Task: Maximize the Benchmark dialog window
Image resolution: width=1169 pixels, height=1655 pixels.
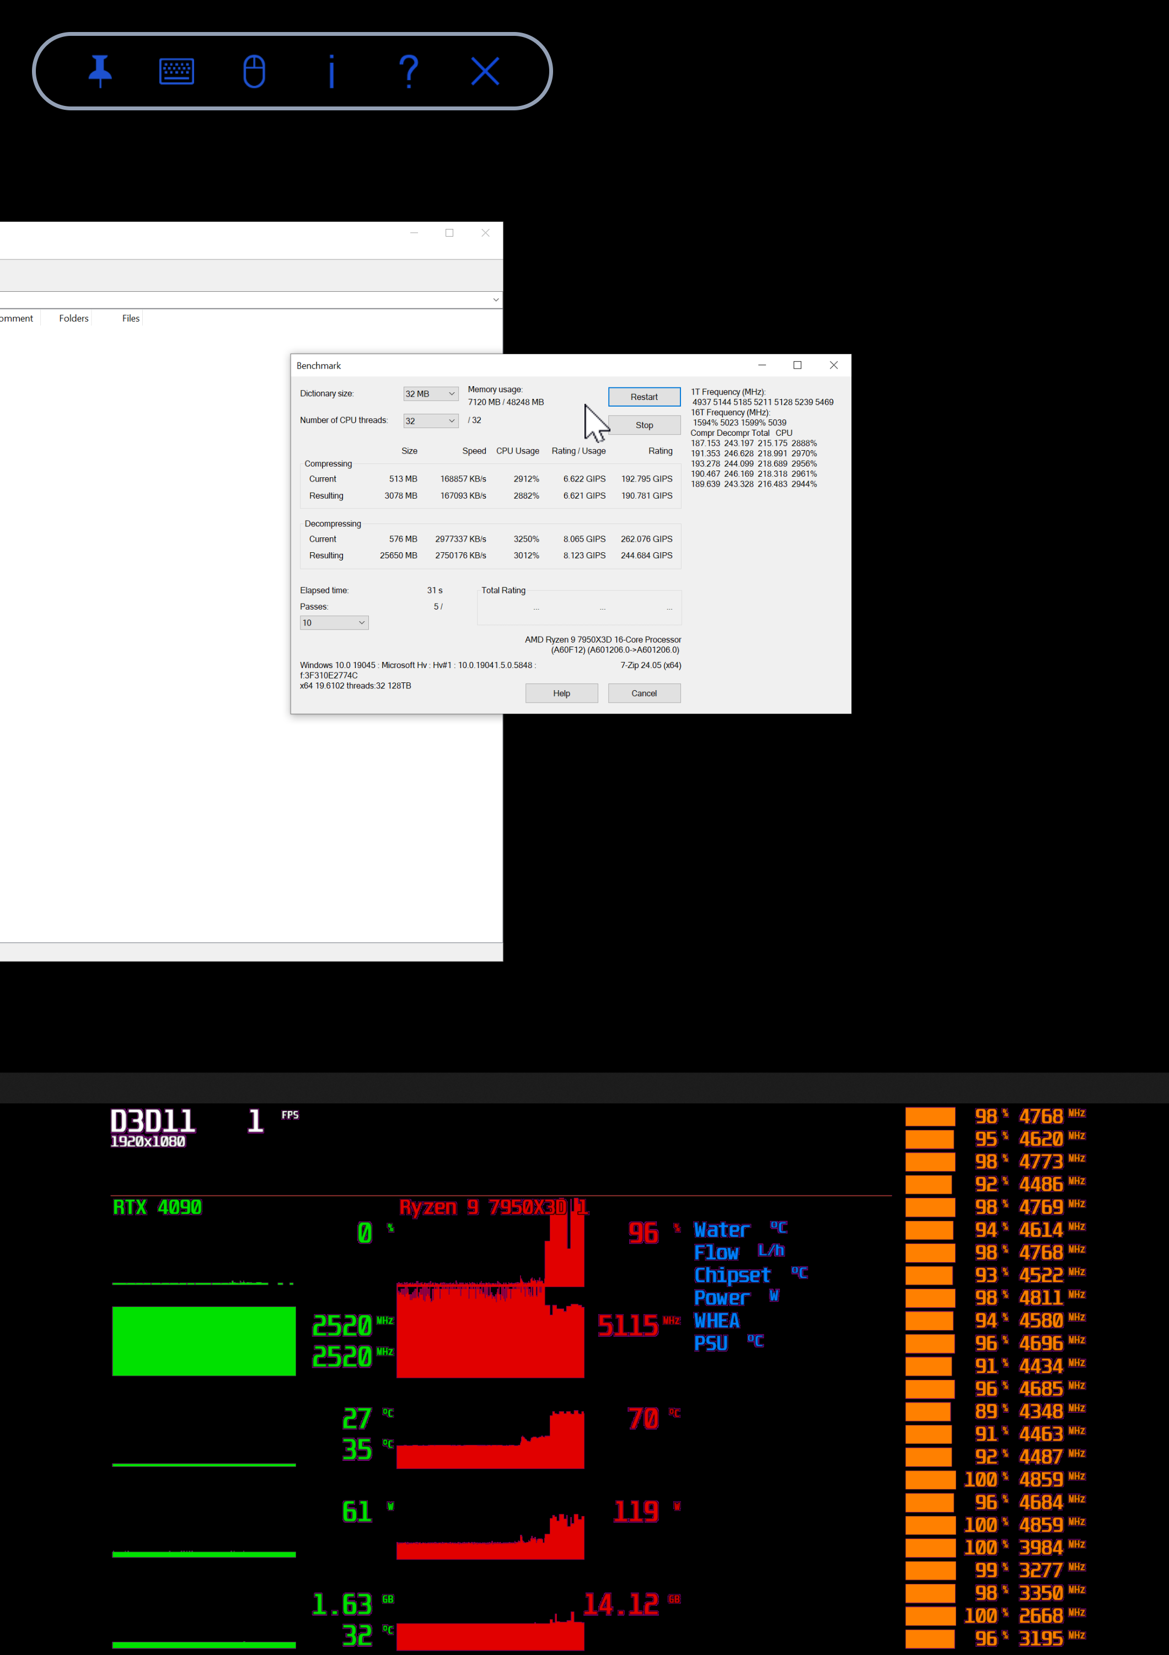Action: point(797,365)
